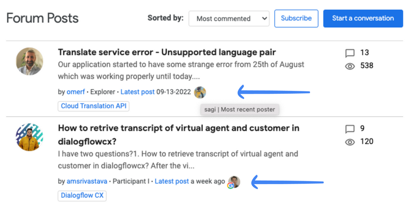Click the eye views icon showing 120
Image resolution: width=412 pixels, height=206 pixels.
(350, 142)
